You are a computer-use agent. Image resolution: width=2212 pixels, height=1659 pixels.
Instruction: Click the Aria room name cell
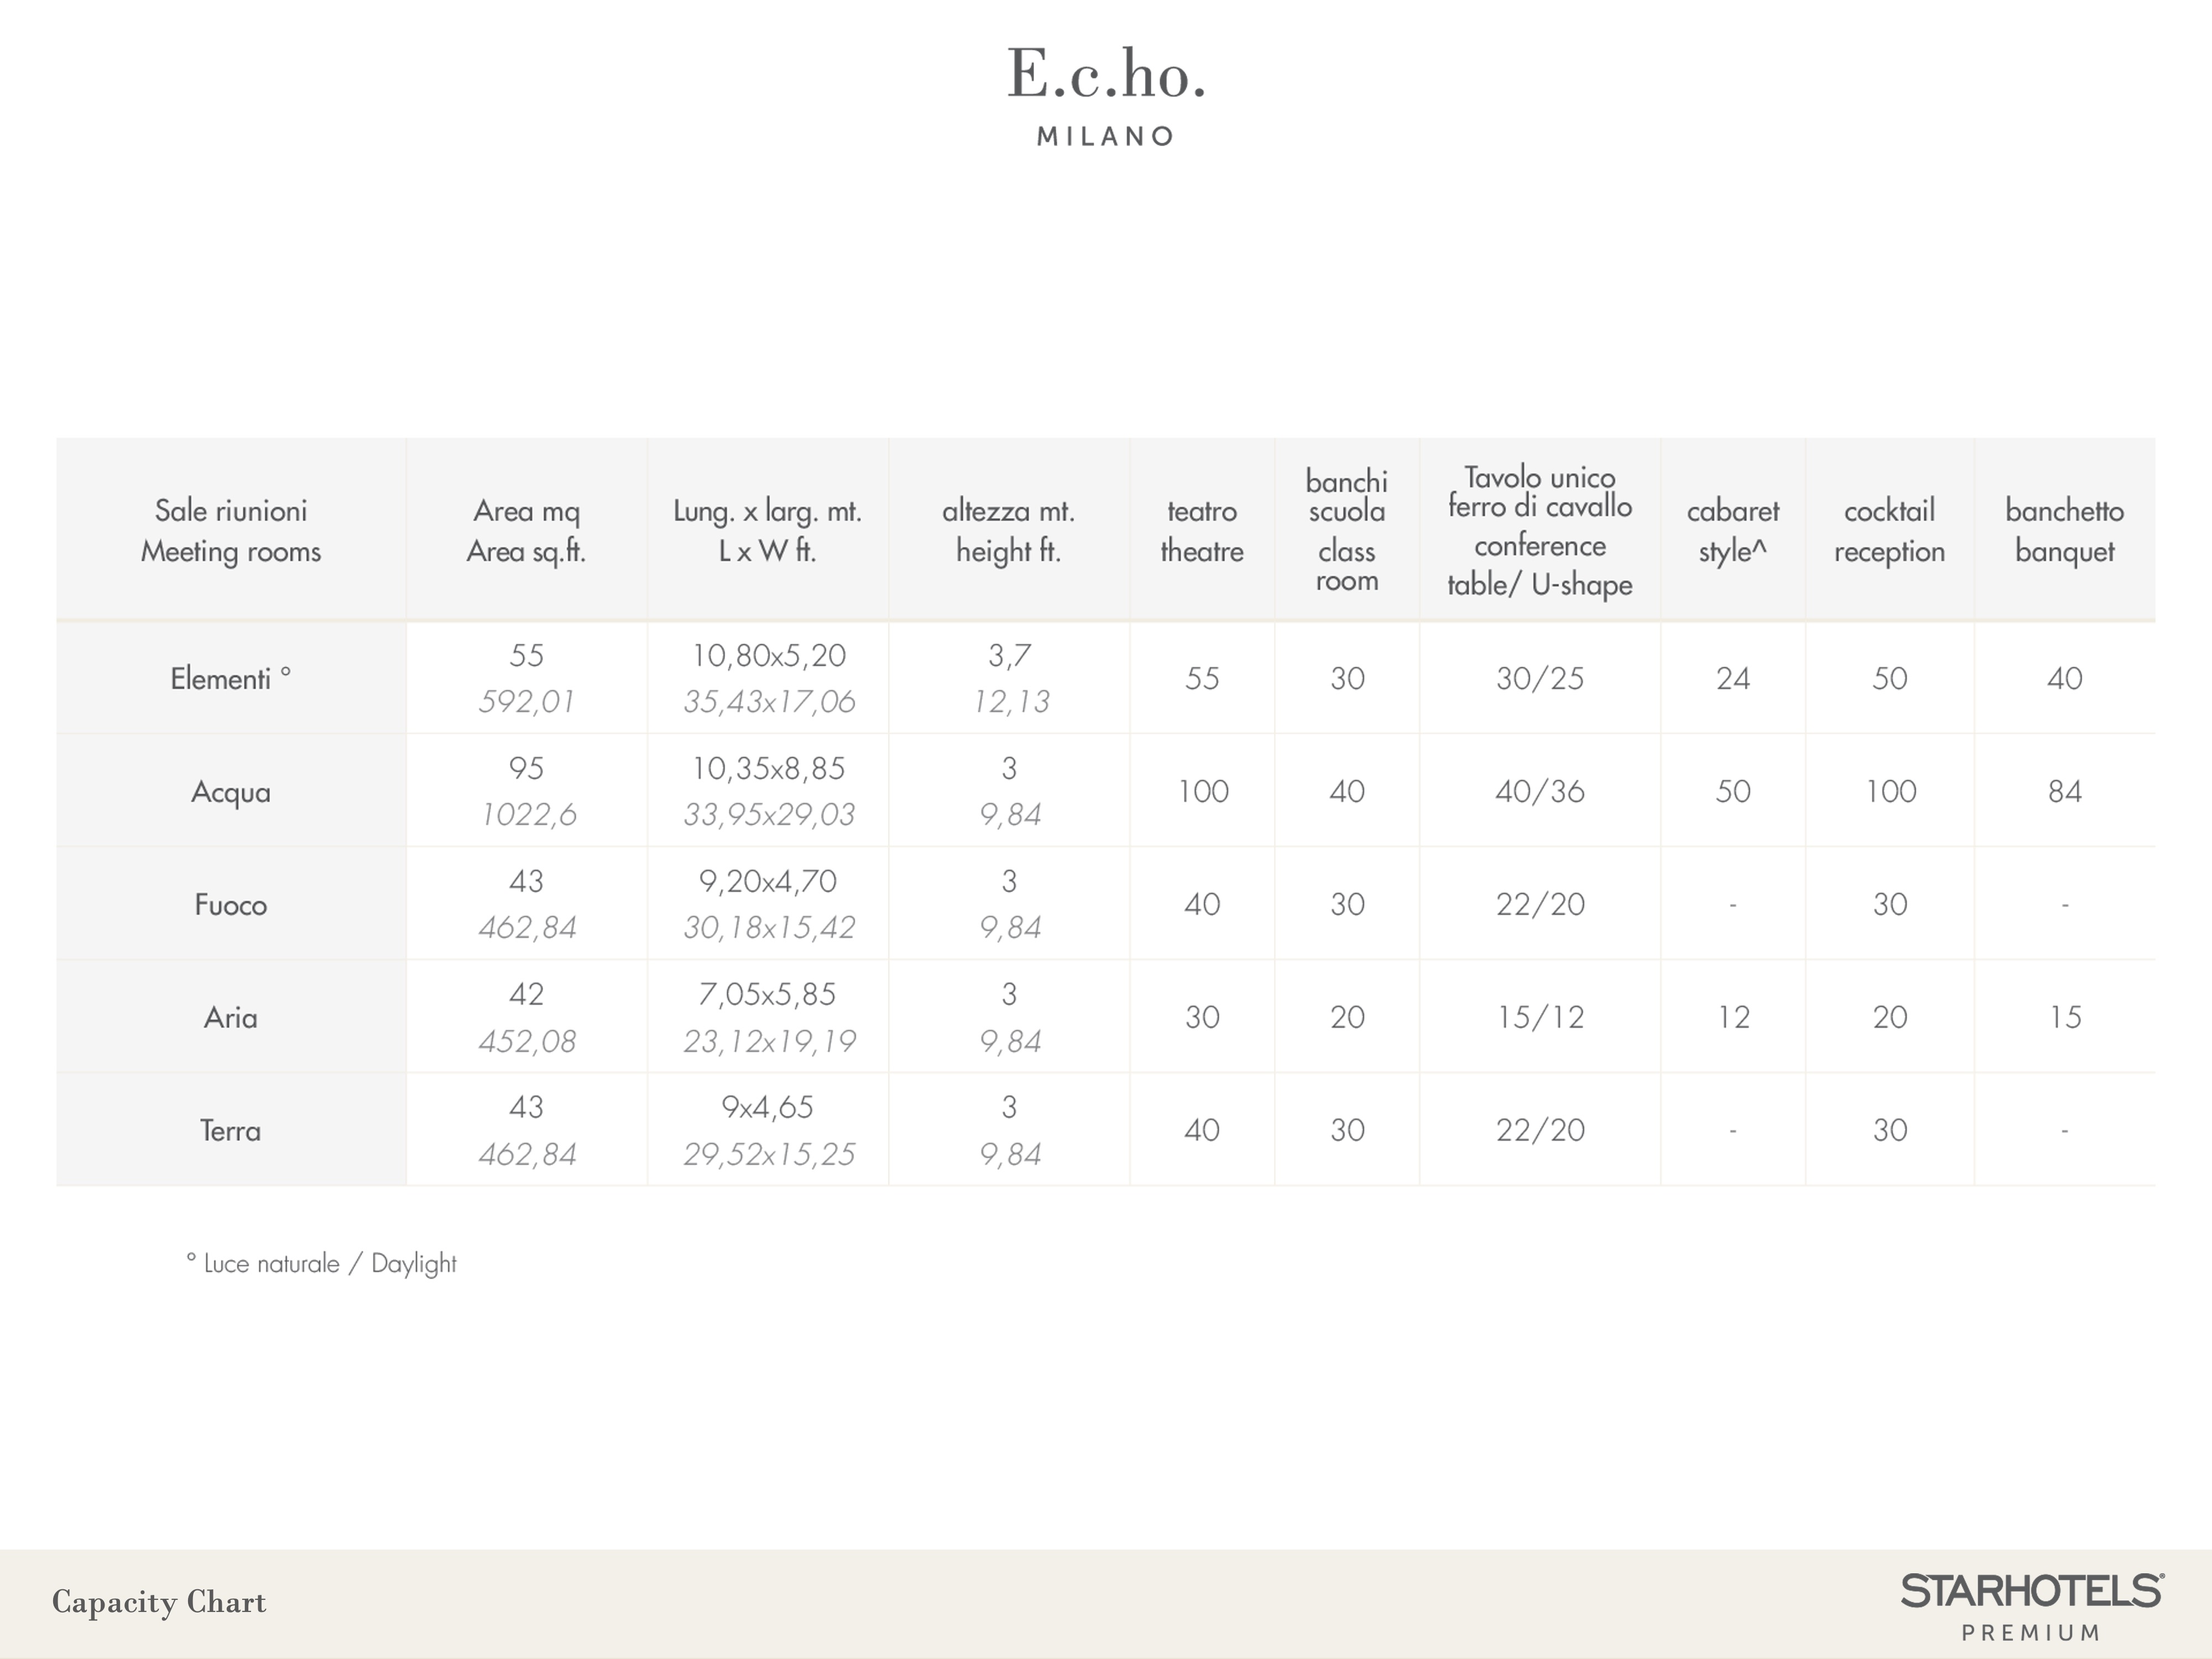[x=231, y=1018]
